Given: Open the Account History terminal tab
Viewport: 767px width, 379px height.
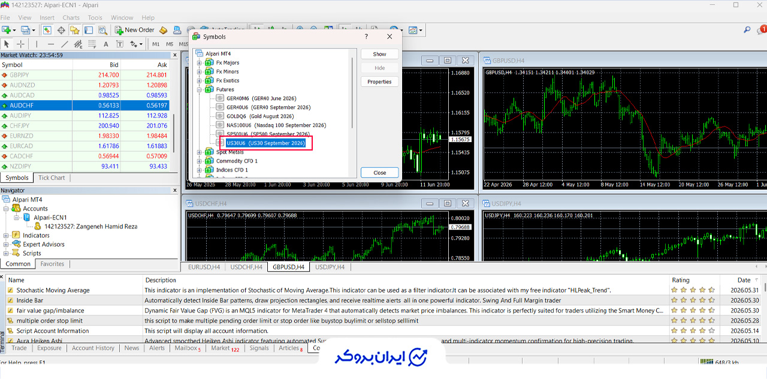Looking at the screenshot, I should pyautogui.click(x=93, y=348).
